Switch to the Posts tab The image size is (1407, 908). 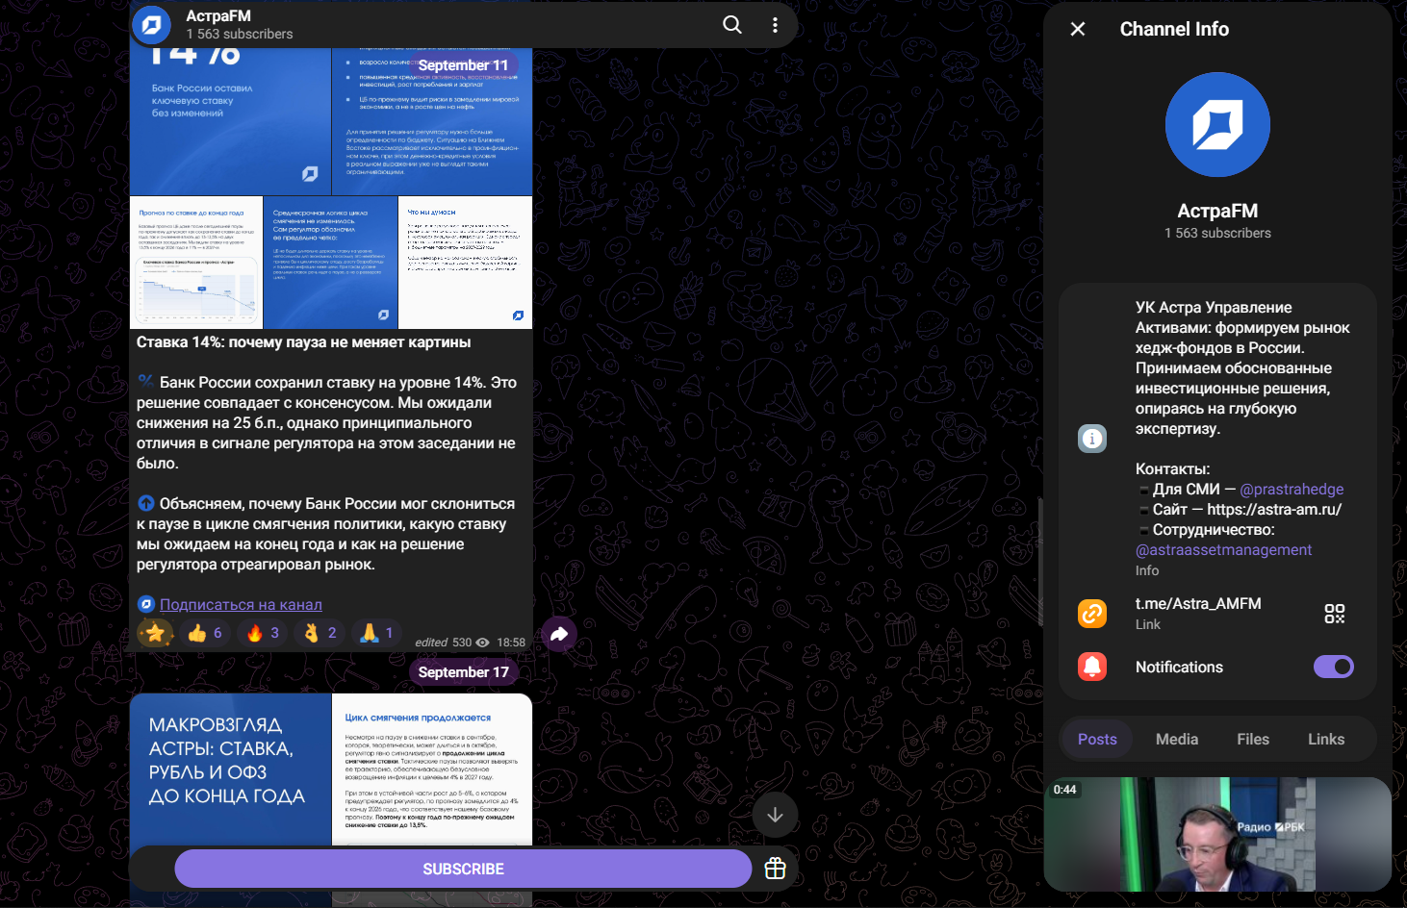tap(1097, 739)
